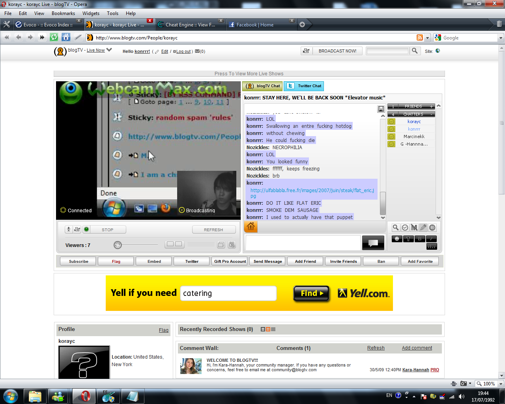Screen dimensions: 505x404
Task: Open a new tab with plus icon
Action: click(302, 24)
